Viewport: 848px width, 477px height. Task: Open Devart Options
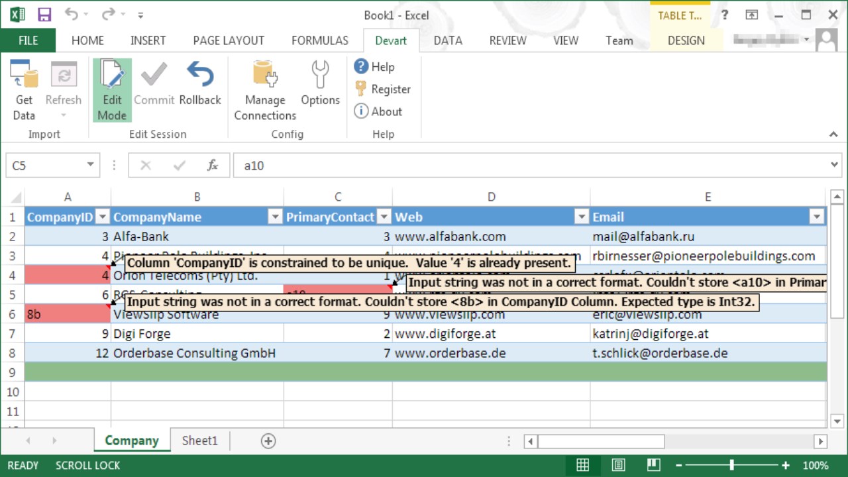pyautogui.click(x=320, y=83)
